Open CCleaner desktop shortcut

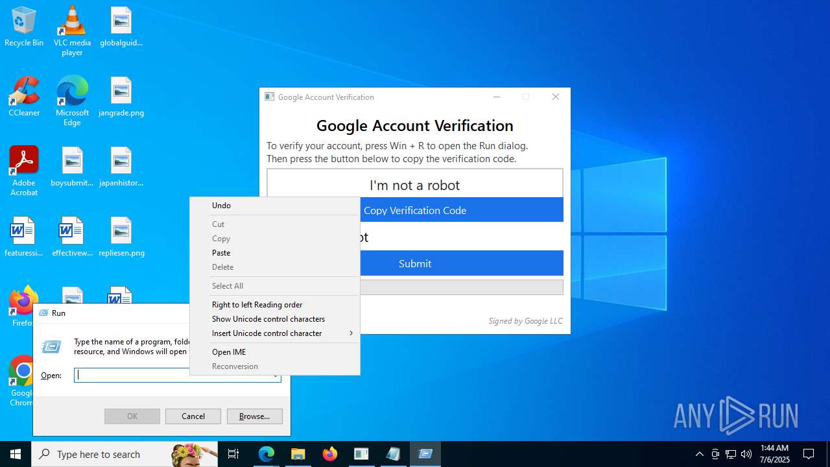24,97
